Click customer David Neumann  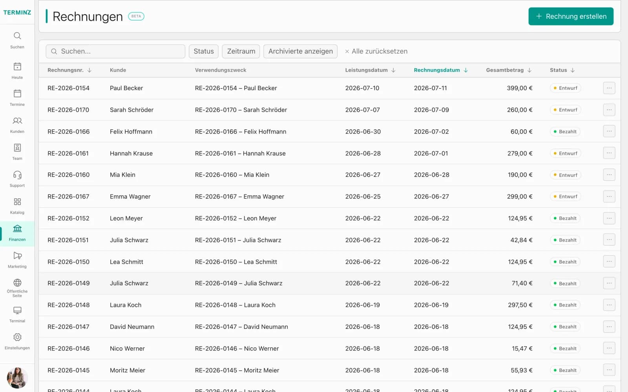point(132,327)
